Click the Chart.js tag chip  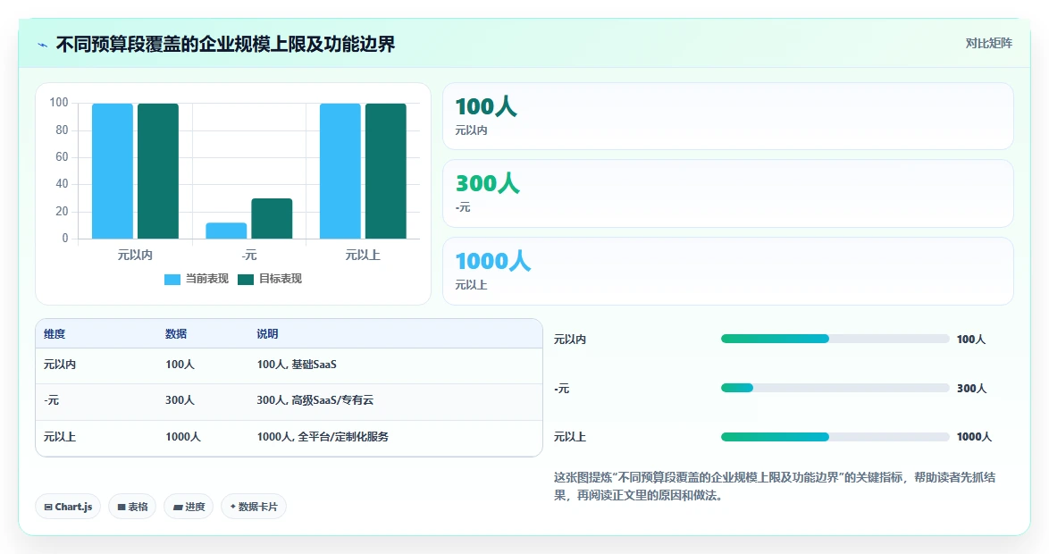point(68,507)
